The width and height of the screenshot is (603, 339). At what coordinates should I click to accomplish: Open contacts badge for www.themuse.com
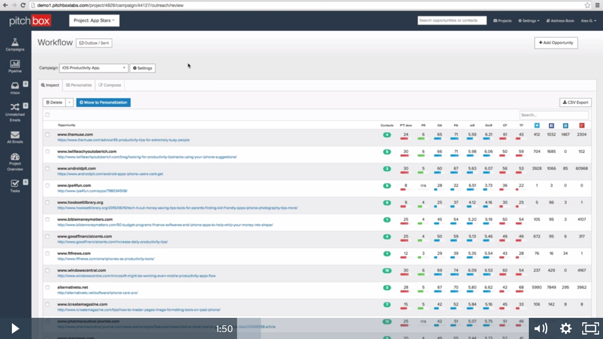pyautogui.click(x=387, y=135)
